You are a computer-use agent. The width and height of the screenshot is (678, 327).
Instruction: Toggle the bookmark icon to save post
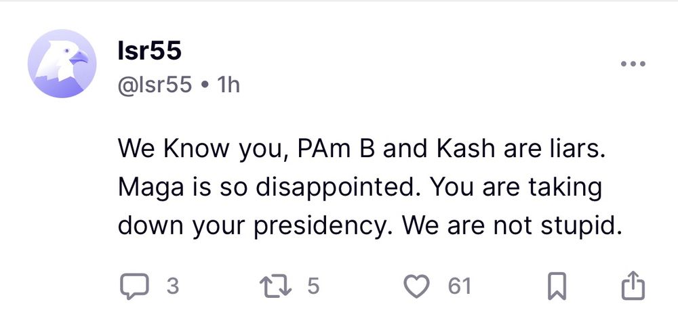click(x=556, y=286)
